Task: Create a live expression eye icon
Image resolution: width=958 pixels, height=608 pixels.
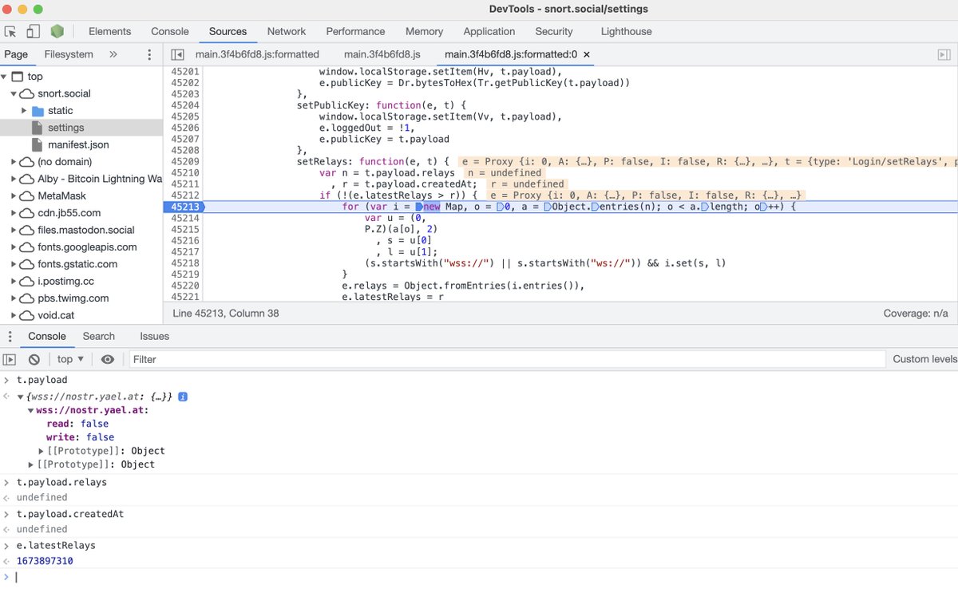Action: (108, 359)
